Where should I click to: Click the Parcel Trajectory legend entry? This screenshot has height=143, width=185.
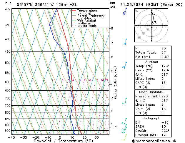[91, 16]
